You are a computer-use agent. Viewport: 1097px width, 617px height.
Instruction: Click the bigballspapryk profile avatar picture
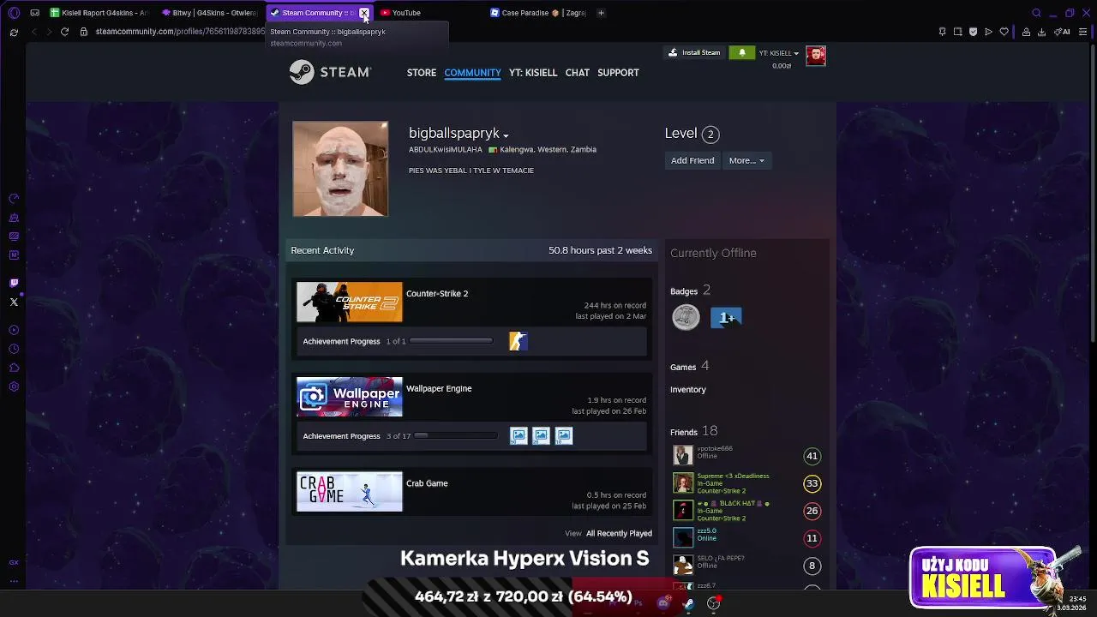340,169
